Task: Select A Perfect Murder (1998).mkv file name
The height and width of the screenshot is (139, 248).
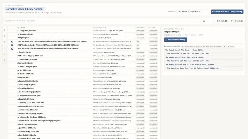Action: pos(28,124)
